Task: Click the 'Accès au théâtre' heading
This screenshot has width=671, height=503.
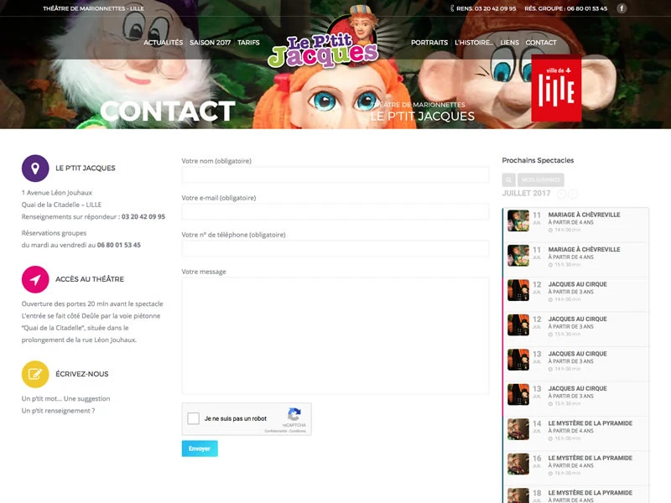Action: [90, 279]
